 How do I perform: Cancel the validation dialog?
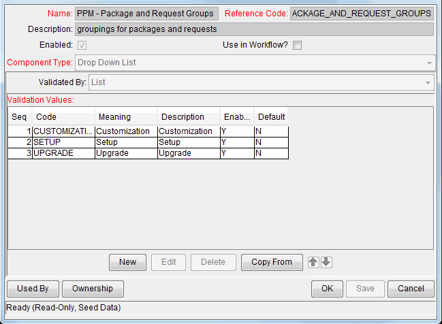tap(411, 289)
